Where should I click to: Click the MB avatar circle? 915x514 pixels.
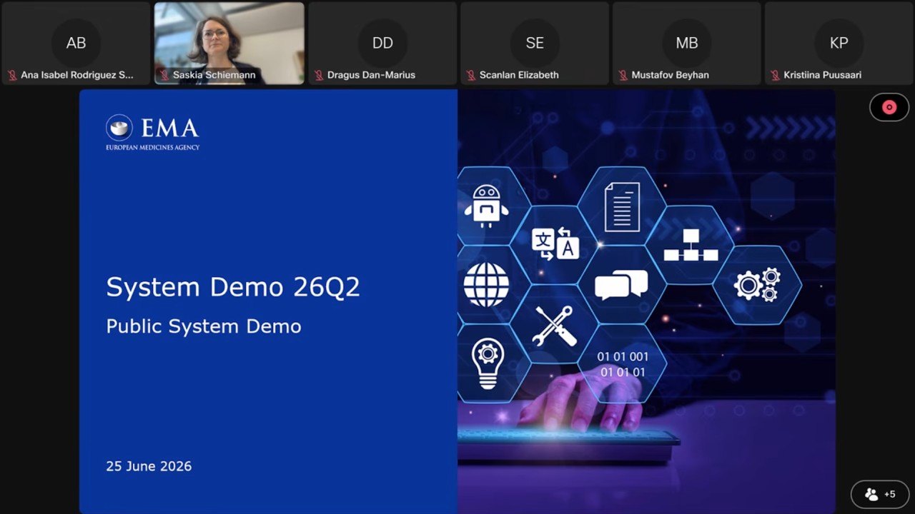(687, 43)
